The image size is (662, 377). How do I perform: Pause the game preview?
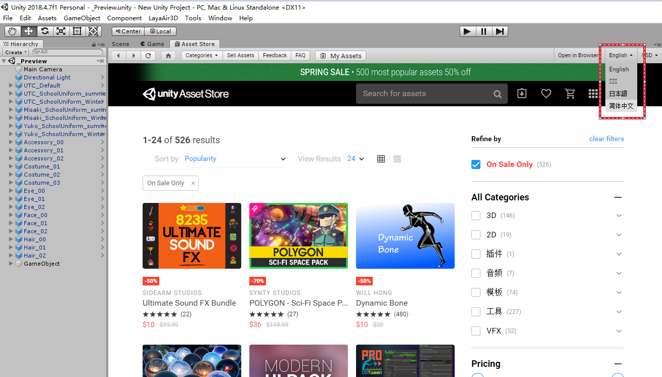[483, 31]
